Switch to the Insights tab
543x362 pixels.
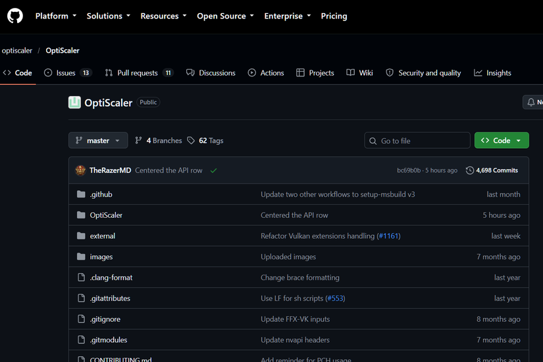tap(492, 73)
